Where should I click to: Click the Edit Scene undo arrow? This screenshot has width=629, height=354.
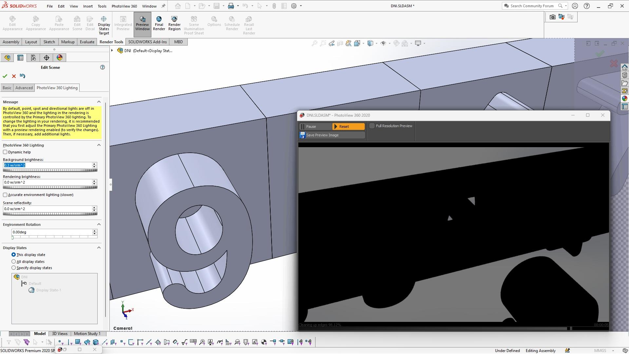pyautogui.click(x=22, y=76)
